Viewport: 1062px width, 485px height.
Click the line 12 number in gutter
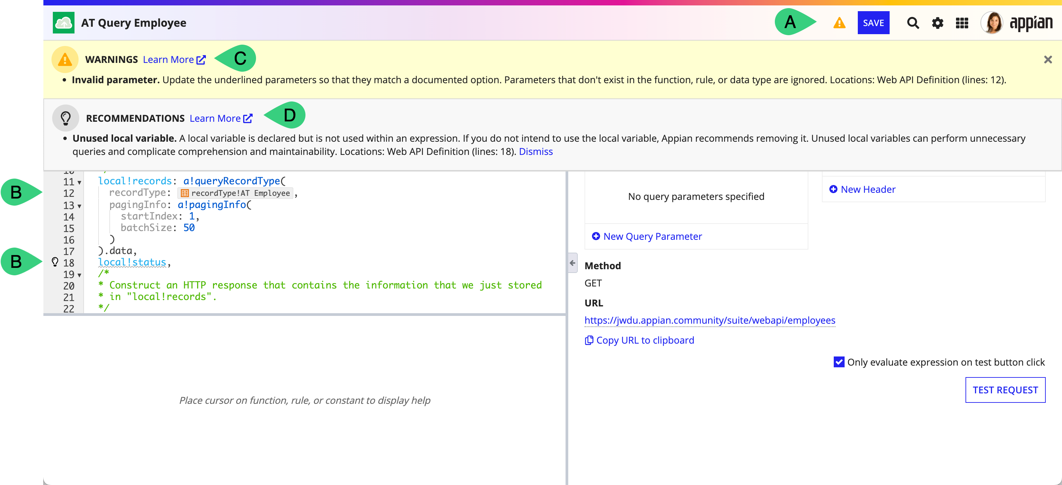coord(68,193)
